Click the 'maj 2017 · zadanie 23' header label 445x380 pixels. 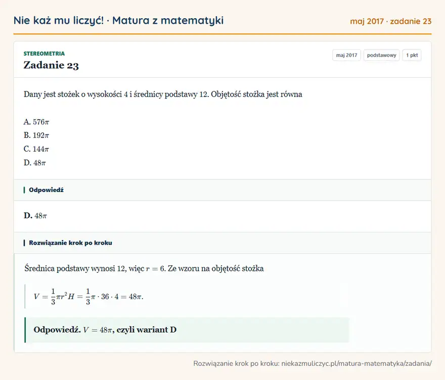point(390,21)
